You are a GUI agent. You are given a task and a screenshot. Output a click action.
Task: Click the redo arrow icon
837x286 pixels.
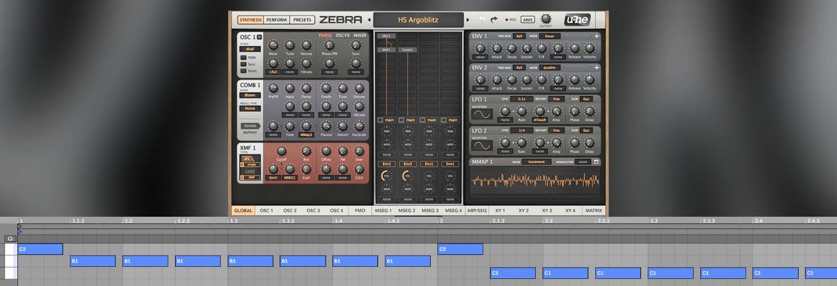coord(493,20)
